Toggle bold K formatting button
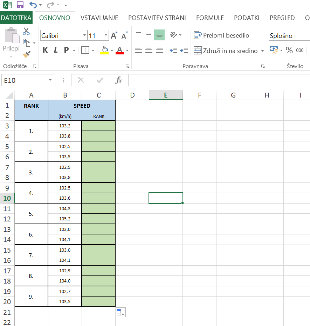310x326 pixels. tap(45, 51)
